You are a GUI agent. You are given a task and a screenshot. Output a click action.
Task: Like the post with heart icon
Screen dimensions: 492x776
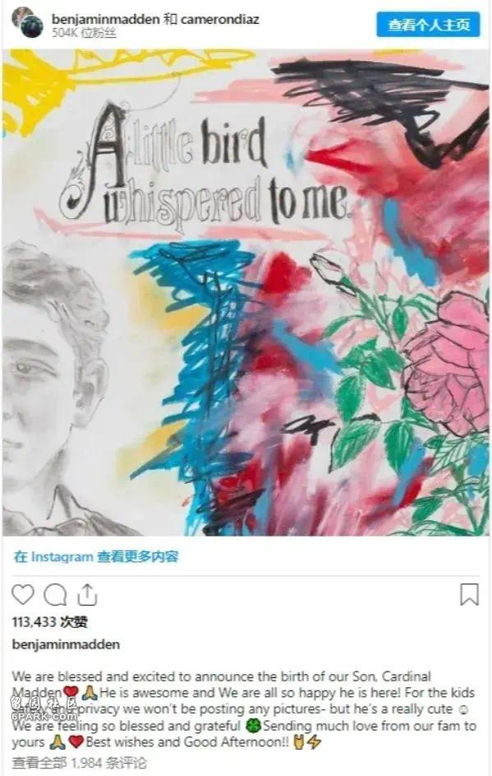click(x=23, y=594)
